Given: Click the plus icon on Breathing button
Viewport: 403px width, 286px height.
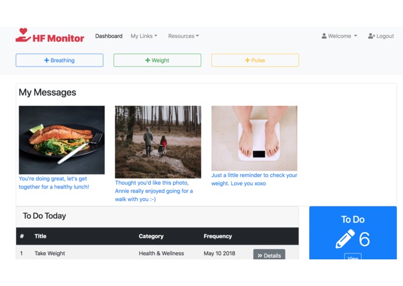Looking at the screenshot, I should coord(46,60).
